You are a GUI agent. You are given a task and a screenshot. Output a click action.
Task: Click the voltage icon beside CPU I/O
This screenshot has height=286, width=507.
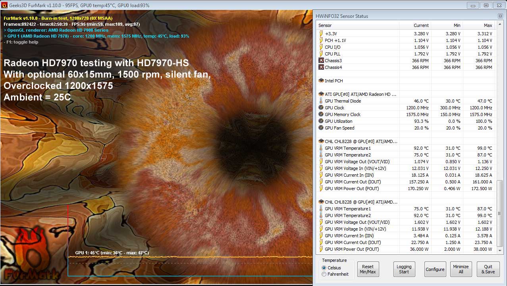pyautogui.click(x=321, y=47)
